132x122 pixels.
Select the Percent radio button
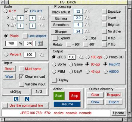[x=6, y=55]
